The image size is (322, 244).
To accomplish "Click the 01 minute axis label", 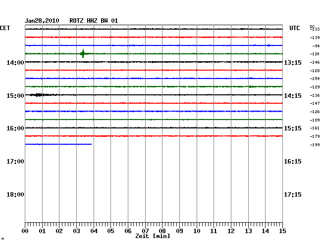I will tap(42, 231).
